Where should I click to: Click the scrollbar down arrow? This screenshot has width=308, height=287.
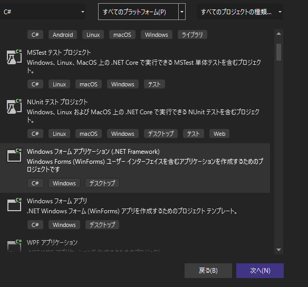click(x=278, y=250)
